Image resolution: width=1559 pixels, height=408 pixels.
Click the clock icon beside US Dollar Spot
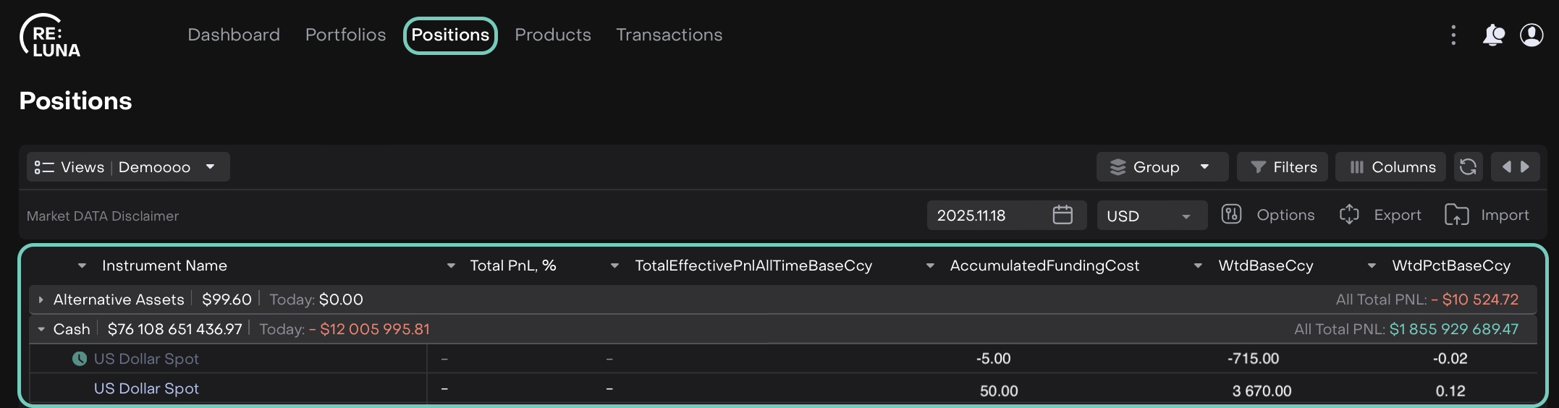(x=80, y=359)
